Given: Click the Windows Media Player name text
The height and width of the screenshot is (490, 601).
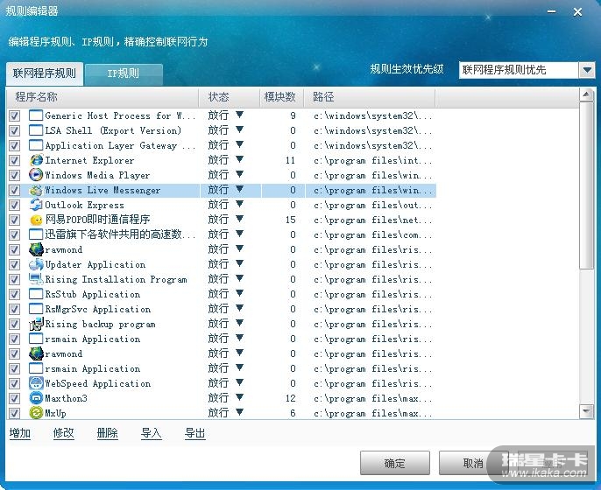Looking at the screenshot, I should point(97,175).
